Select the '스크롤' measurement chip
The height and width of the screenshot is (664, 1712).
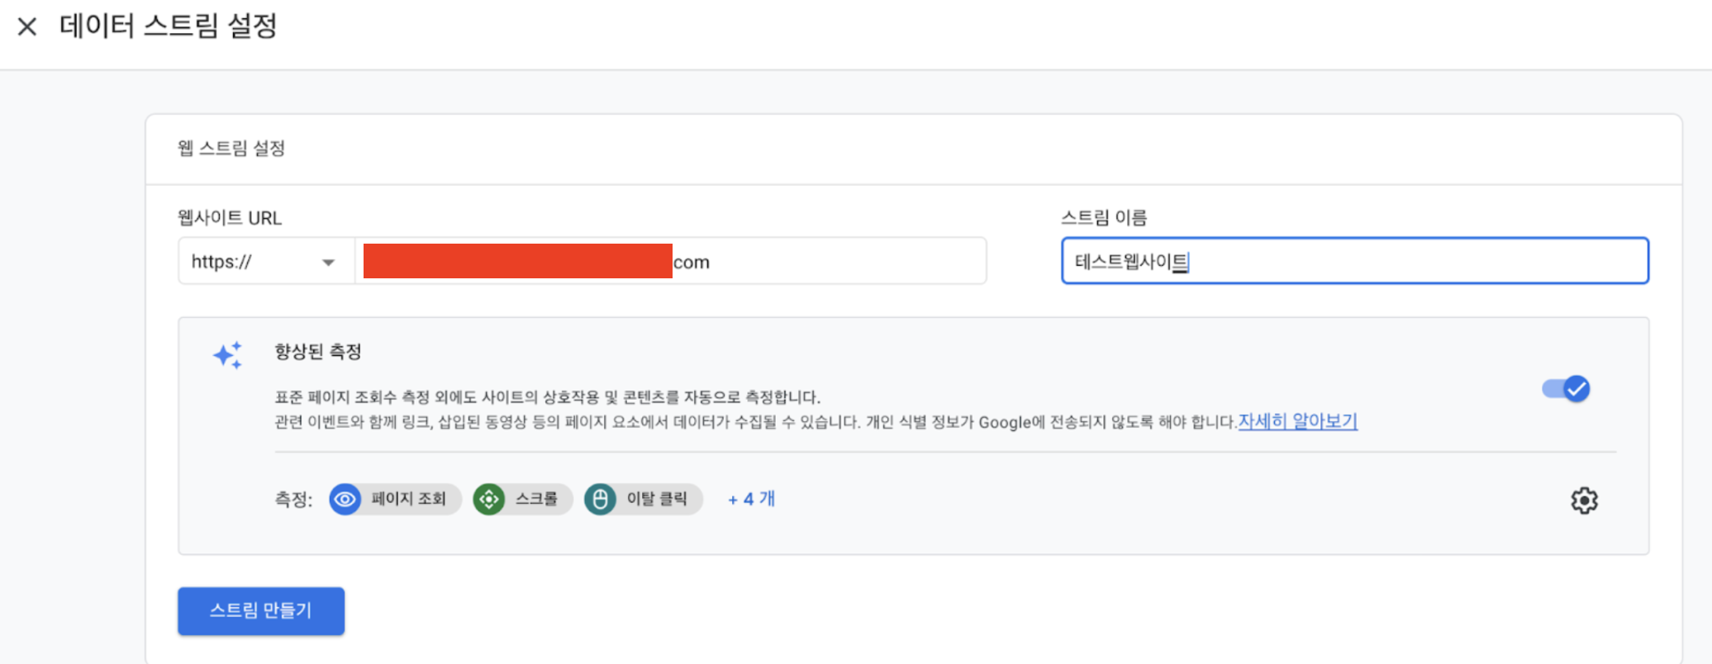click(x=522, y=499)
